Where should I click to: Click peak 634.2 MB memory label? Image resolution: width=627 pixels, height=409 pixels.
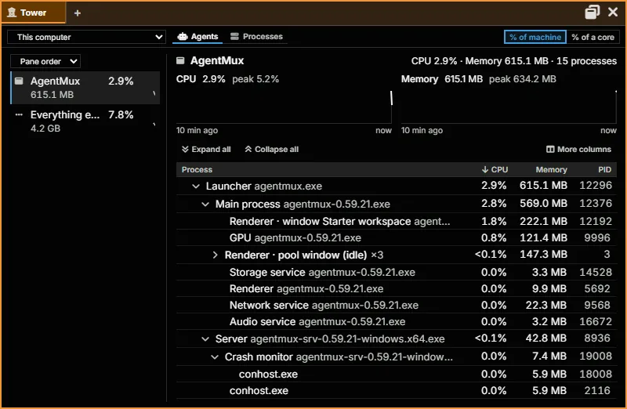coord(522,79)
